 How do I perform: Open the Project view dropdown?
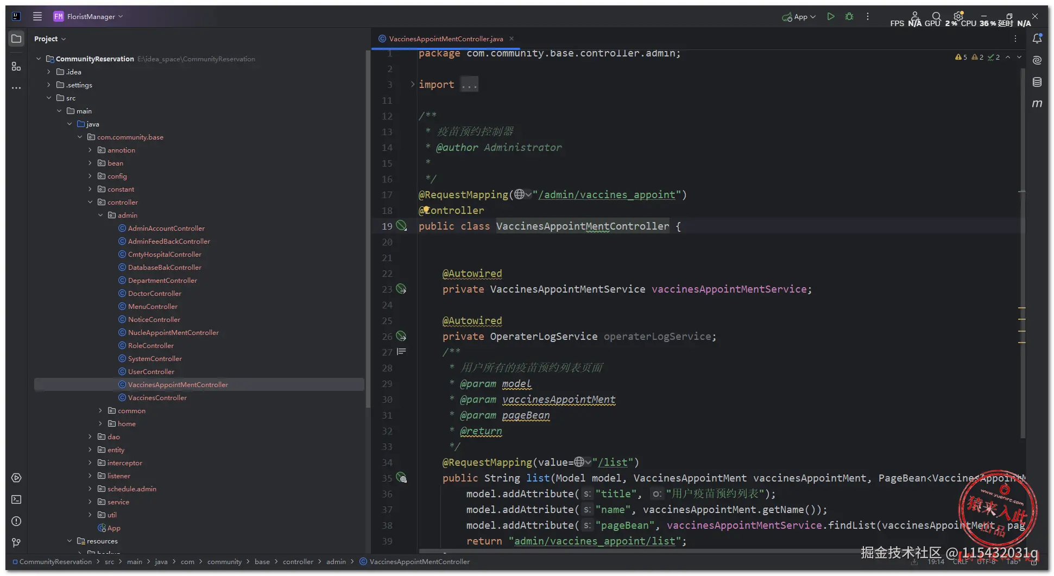pos(50,39)
